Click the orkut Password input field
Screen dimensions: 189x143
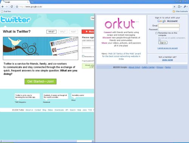(169, 30)
